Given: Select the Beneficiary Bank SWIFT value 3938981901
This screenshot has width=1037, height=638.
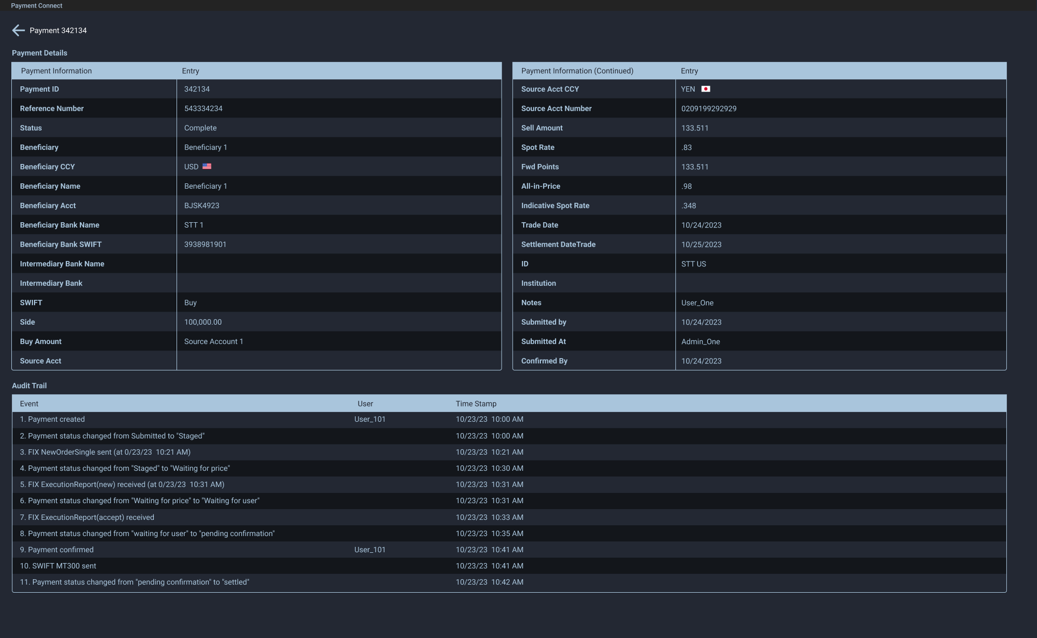Looking at the screenshot, I should (x=205, y=244).
